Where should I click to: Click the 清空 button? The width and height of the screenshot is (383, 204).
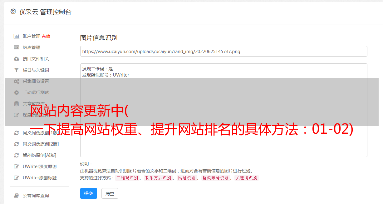[110, 194]
